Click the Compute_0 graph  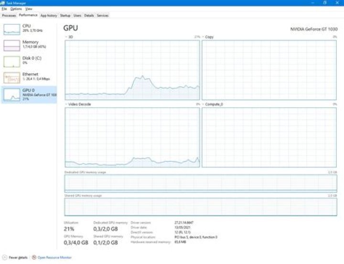[x=269, y=137]
